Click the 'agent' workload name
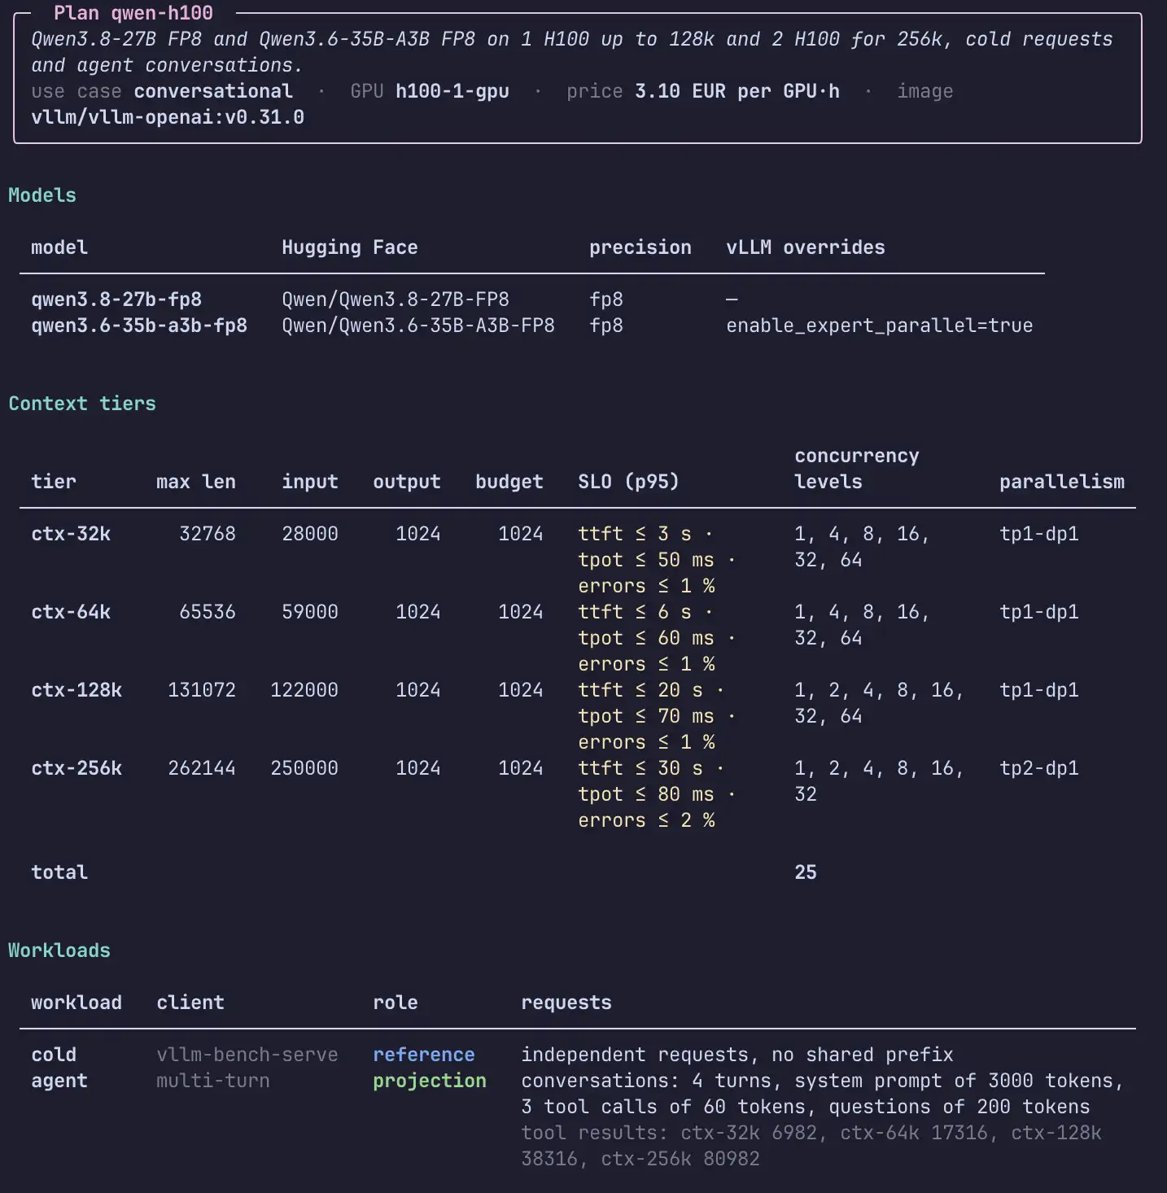 59,1081
